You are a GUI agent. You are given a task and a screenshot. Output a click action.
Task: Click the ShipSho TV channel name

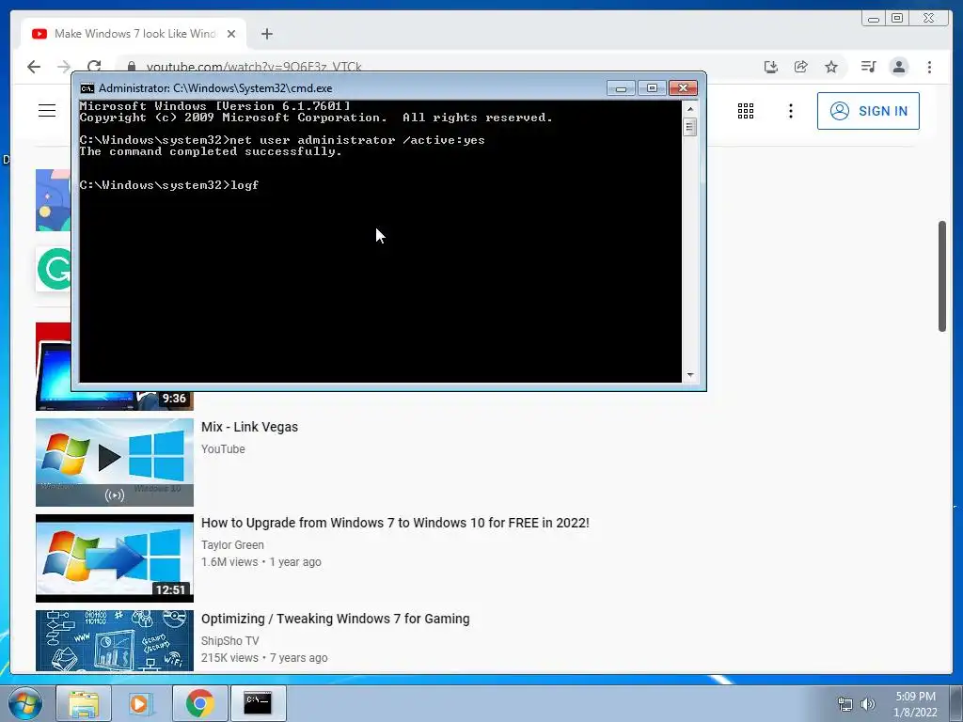229,640
